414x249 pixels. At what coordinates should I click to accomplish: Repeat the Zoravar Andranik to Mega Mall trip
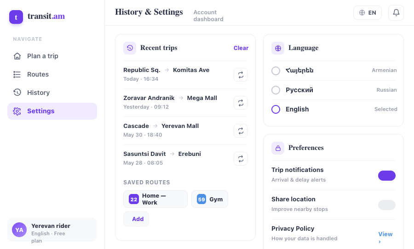[x=241, y=103]
